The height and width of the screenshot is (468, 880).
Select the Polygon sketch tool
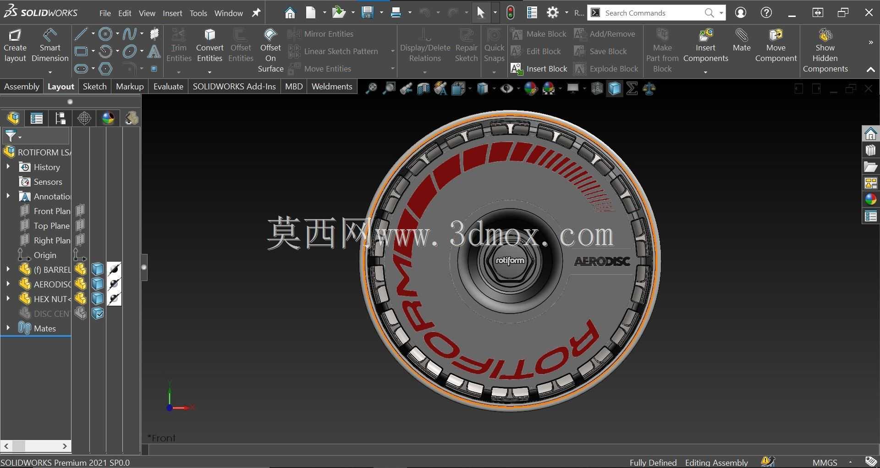click(105, 69)
